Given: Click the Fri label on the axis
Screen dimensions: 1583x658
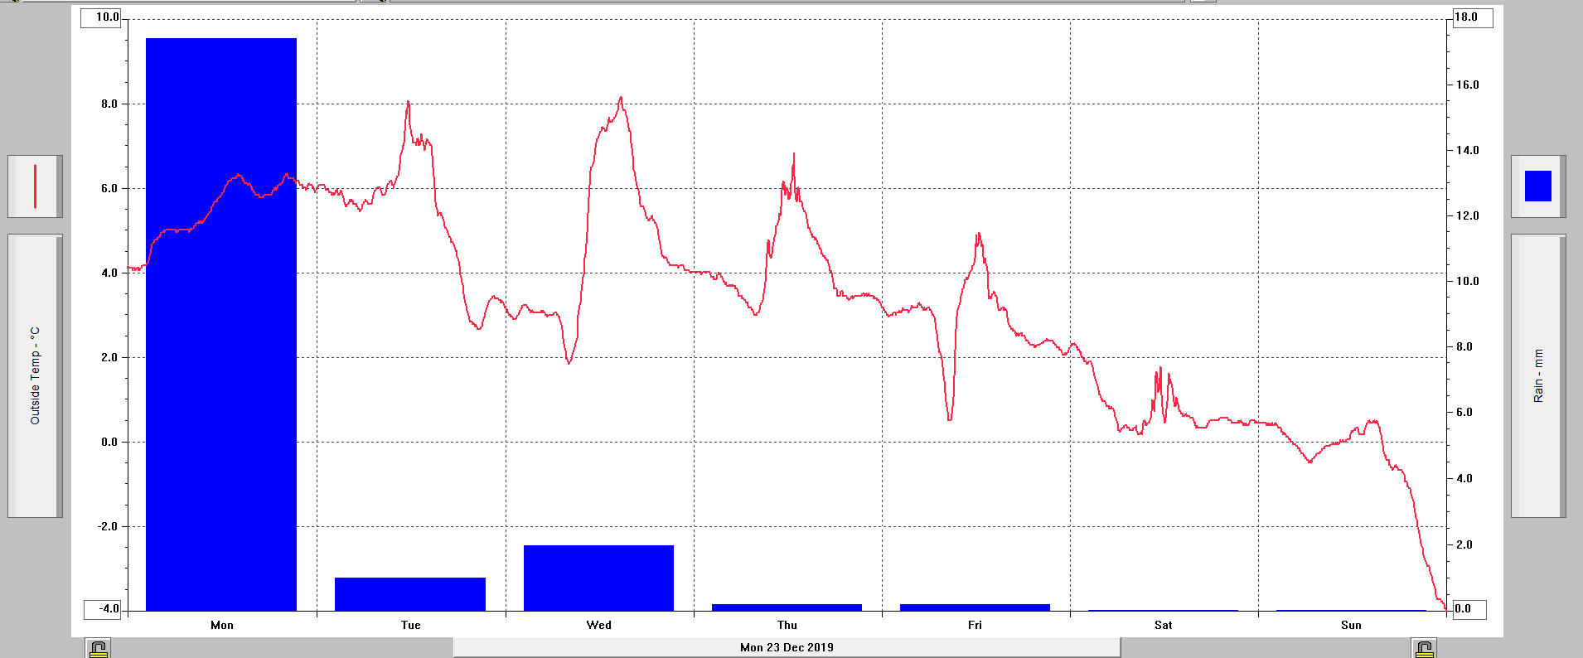Looking at the screenshot, I should pos(975,625).
